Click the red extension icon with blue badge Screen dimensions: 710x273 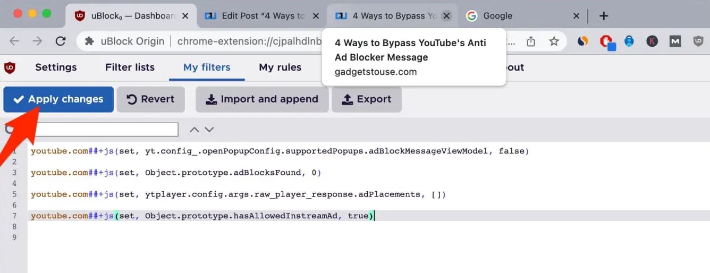(606, 42)
